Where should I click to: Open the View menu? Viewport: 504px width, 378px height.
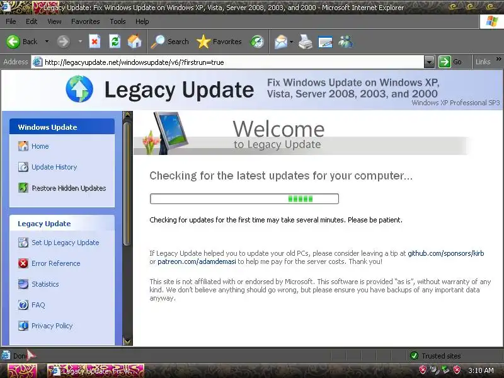coord(54,21)
